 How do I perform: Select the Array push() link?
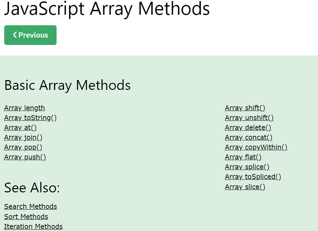25,157
